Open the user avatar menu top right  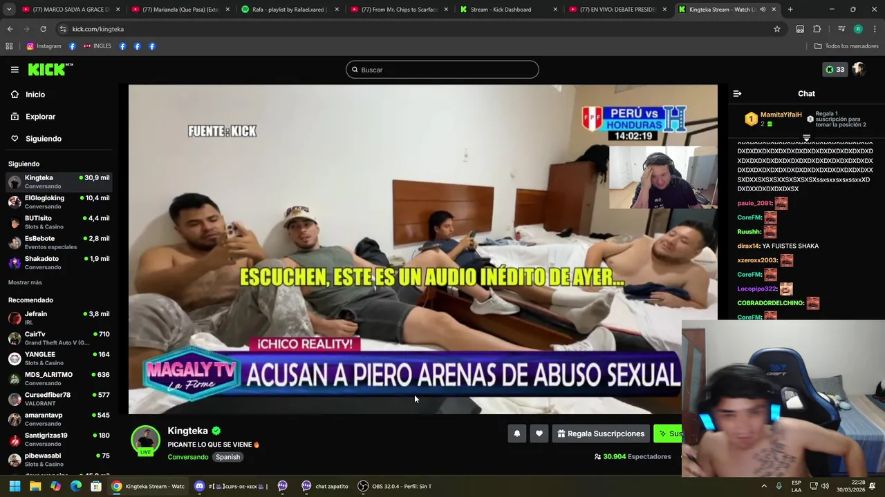[x=859, y=69]
